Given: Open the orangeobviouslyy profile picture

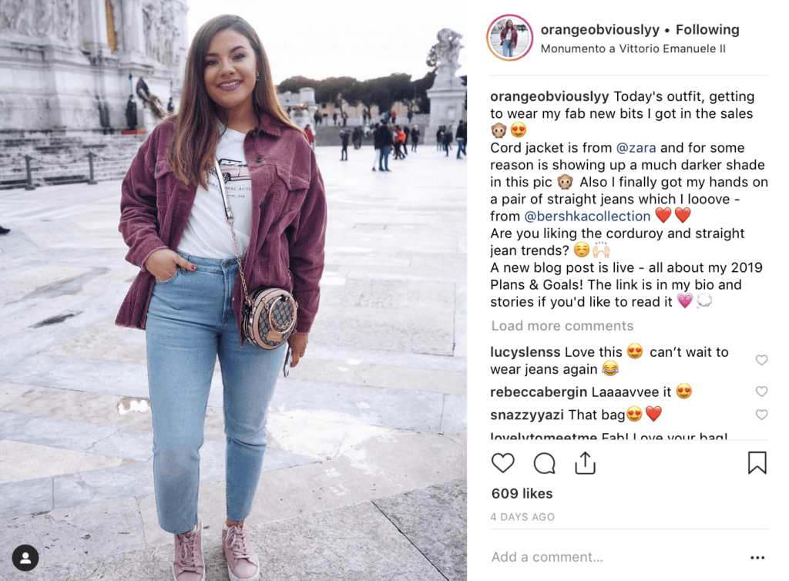Looking at the screenshot, I should coord(510,38).
